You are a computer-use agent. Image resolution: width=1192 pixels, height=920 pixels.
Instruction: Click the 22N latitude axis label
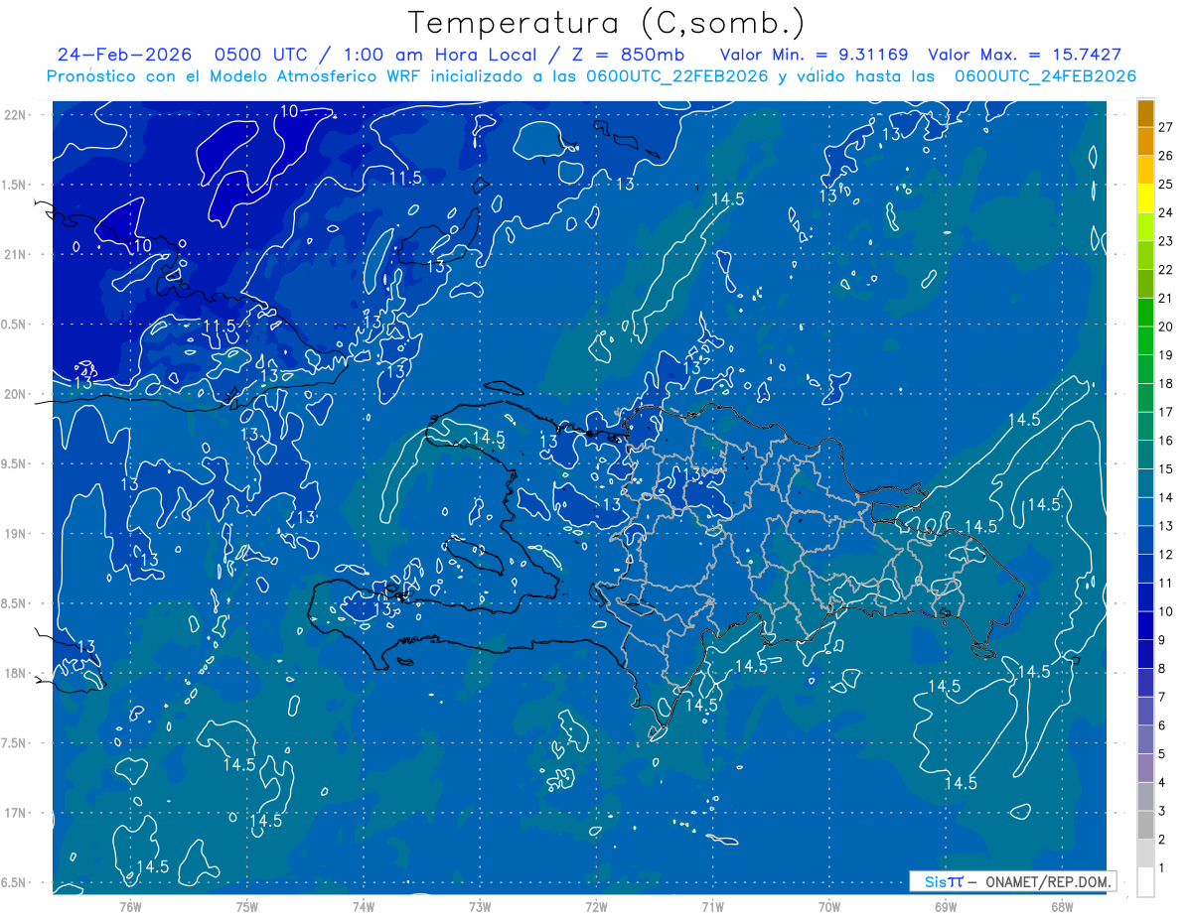(x=15, y=115)
